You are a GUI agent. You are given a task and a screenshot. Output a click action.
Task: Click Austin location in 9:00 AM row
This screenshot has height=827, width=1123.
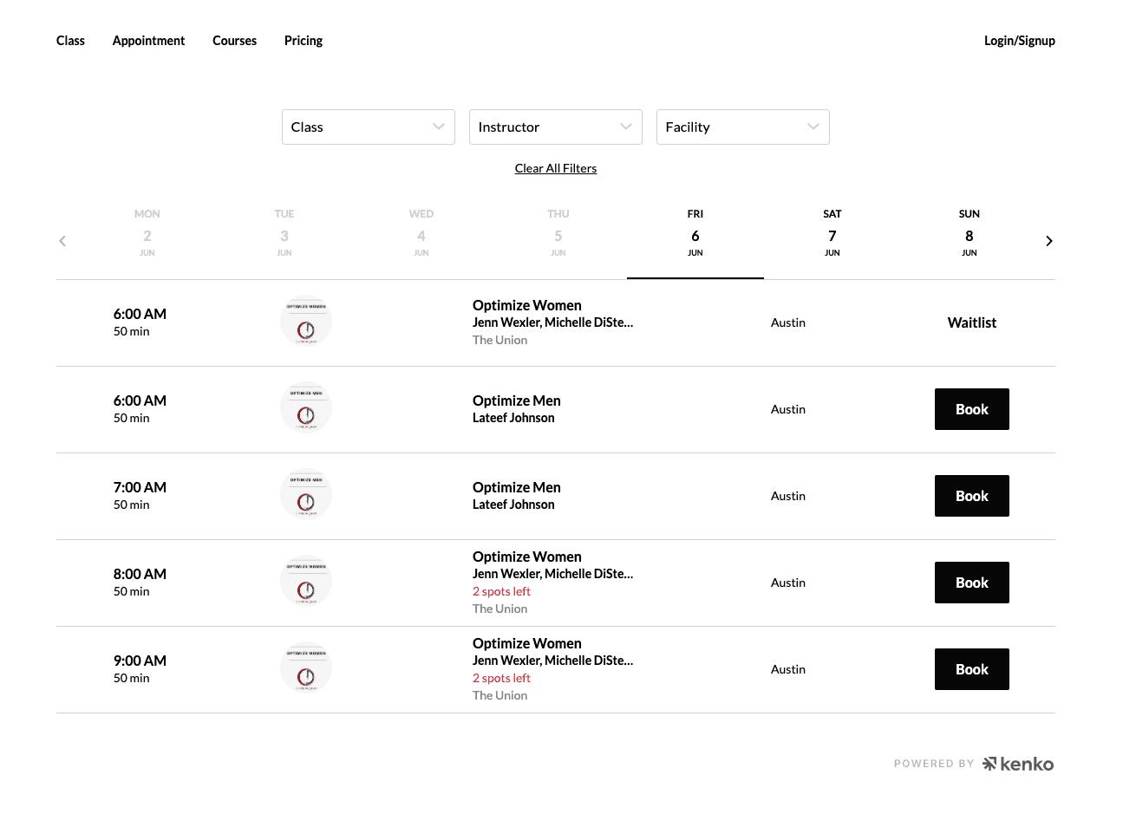(x=788, y=669)
